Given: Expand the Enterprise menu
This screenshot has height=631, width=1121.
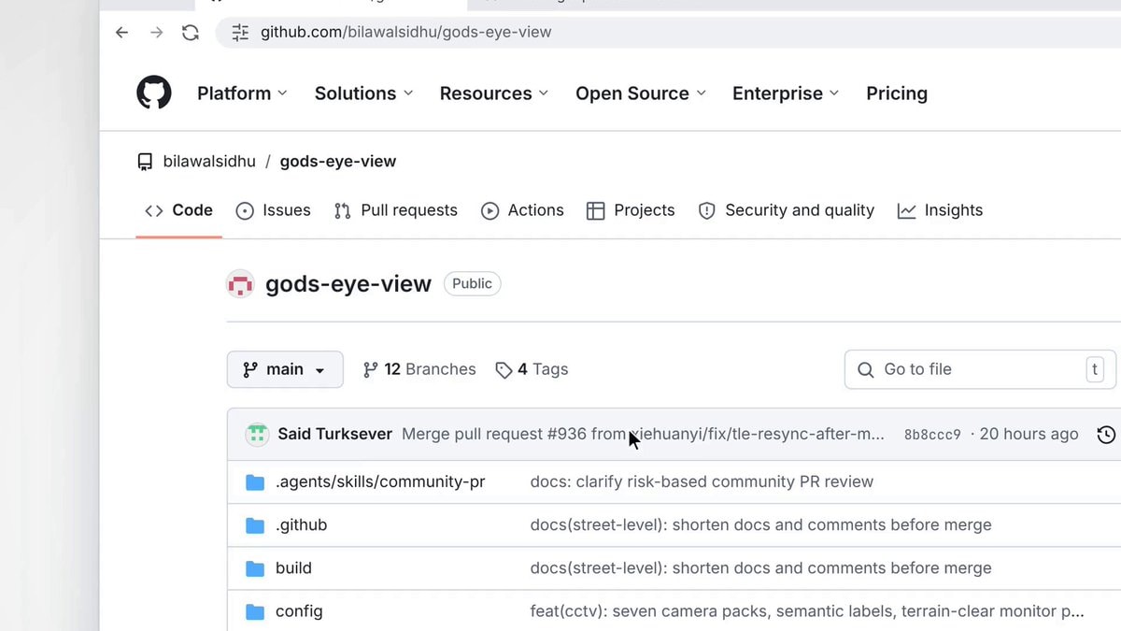Looking at the screenshot, I should coord(786,93).
